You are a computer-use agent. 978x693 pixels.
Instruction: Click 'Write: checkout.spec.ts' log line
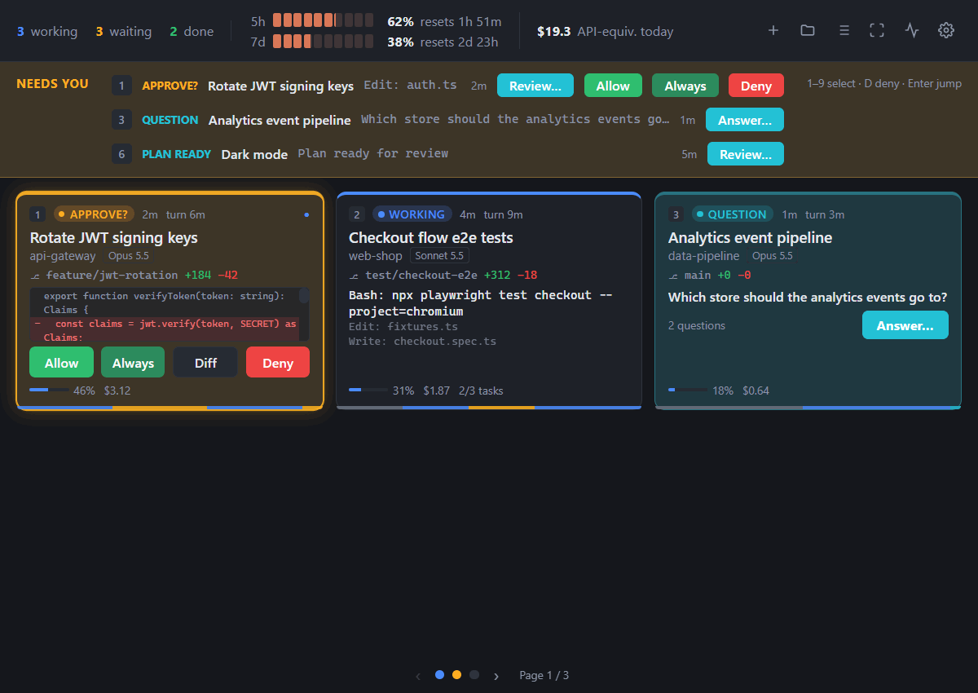click(422, 342)
